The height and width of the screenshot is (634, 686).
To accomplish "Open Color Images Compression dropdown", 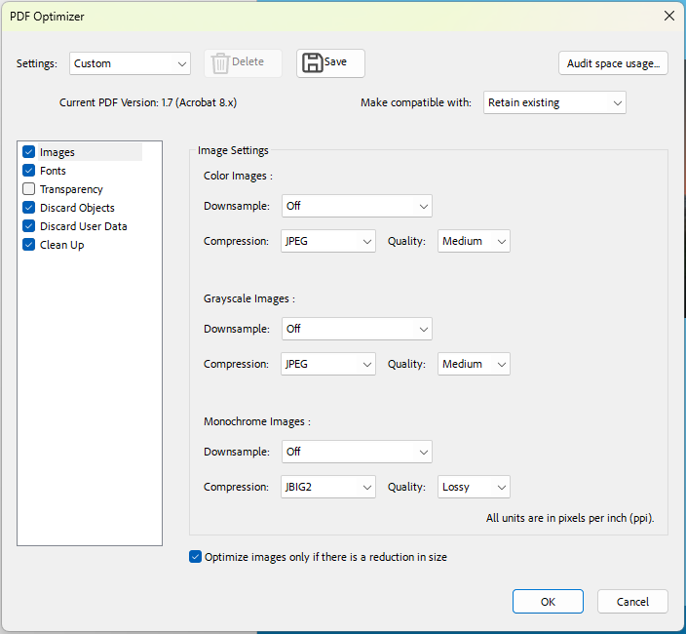I will [328, 241].
